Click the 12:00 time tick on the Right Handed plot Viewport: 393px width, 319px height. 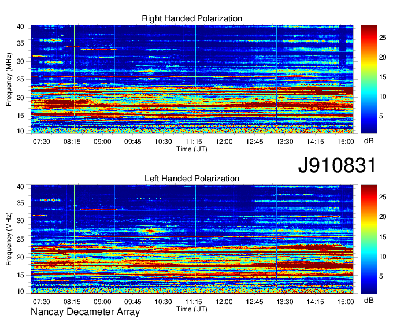pyautogui.click(x=224, y=142)
